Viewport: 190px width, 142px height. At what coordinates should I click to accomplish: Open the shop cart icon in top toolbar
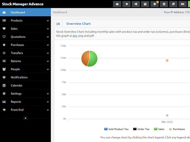pos(126,4)
